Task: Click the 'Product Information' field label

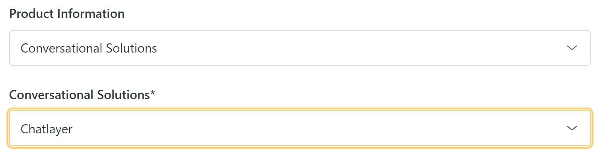Action: pos(67,14)
